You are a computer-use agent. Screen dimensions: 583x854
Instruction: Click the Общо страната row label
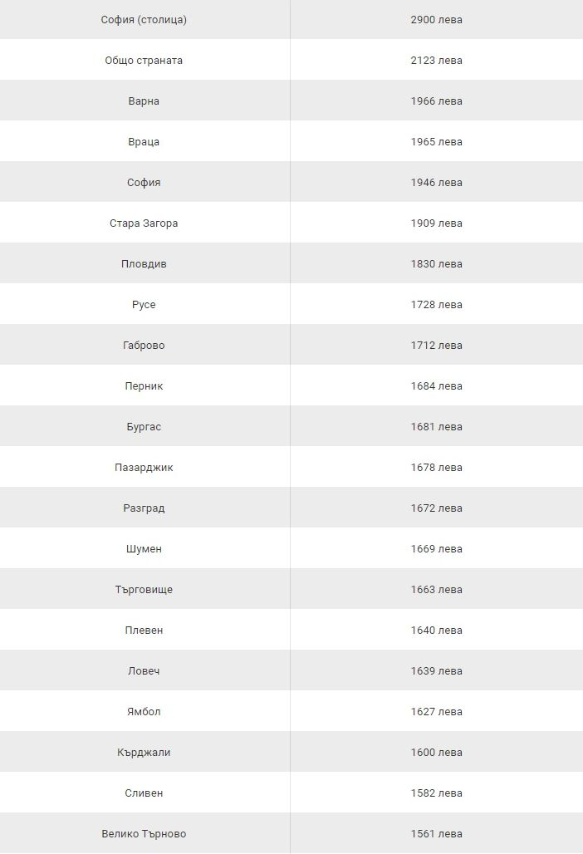coord(144,61)
